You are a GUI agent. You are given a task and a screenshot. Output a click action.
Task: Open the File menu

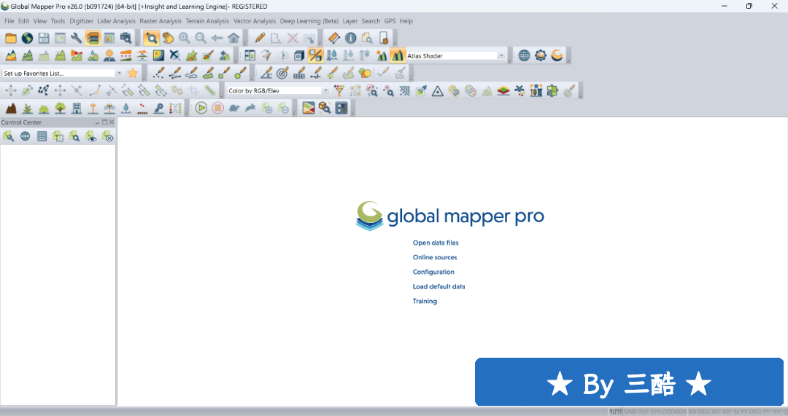coord(9,21)
